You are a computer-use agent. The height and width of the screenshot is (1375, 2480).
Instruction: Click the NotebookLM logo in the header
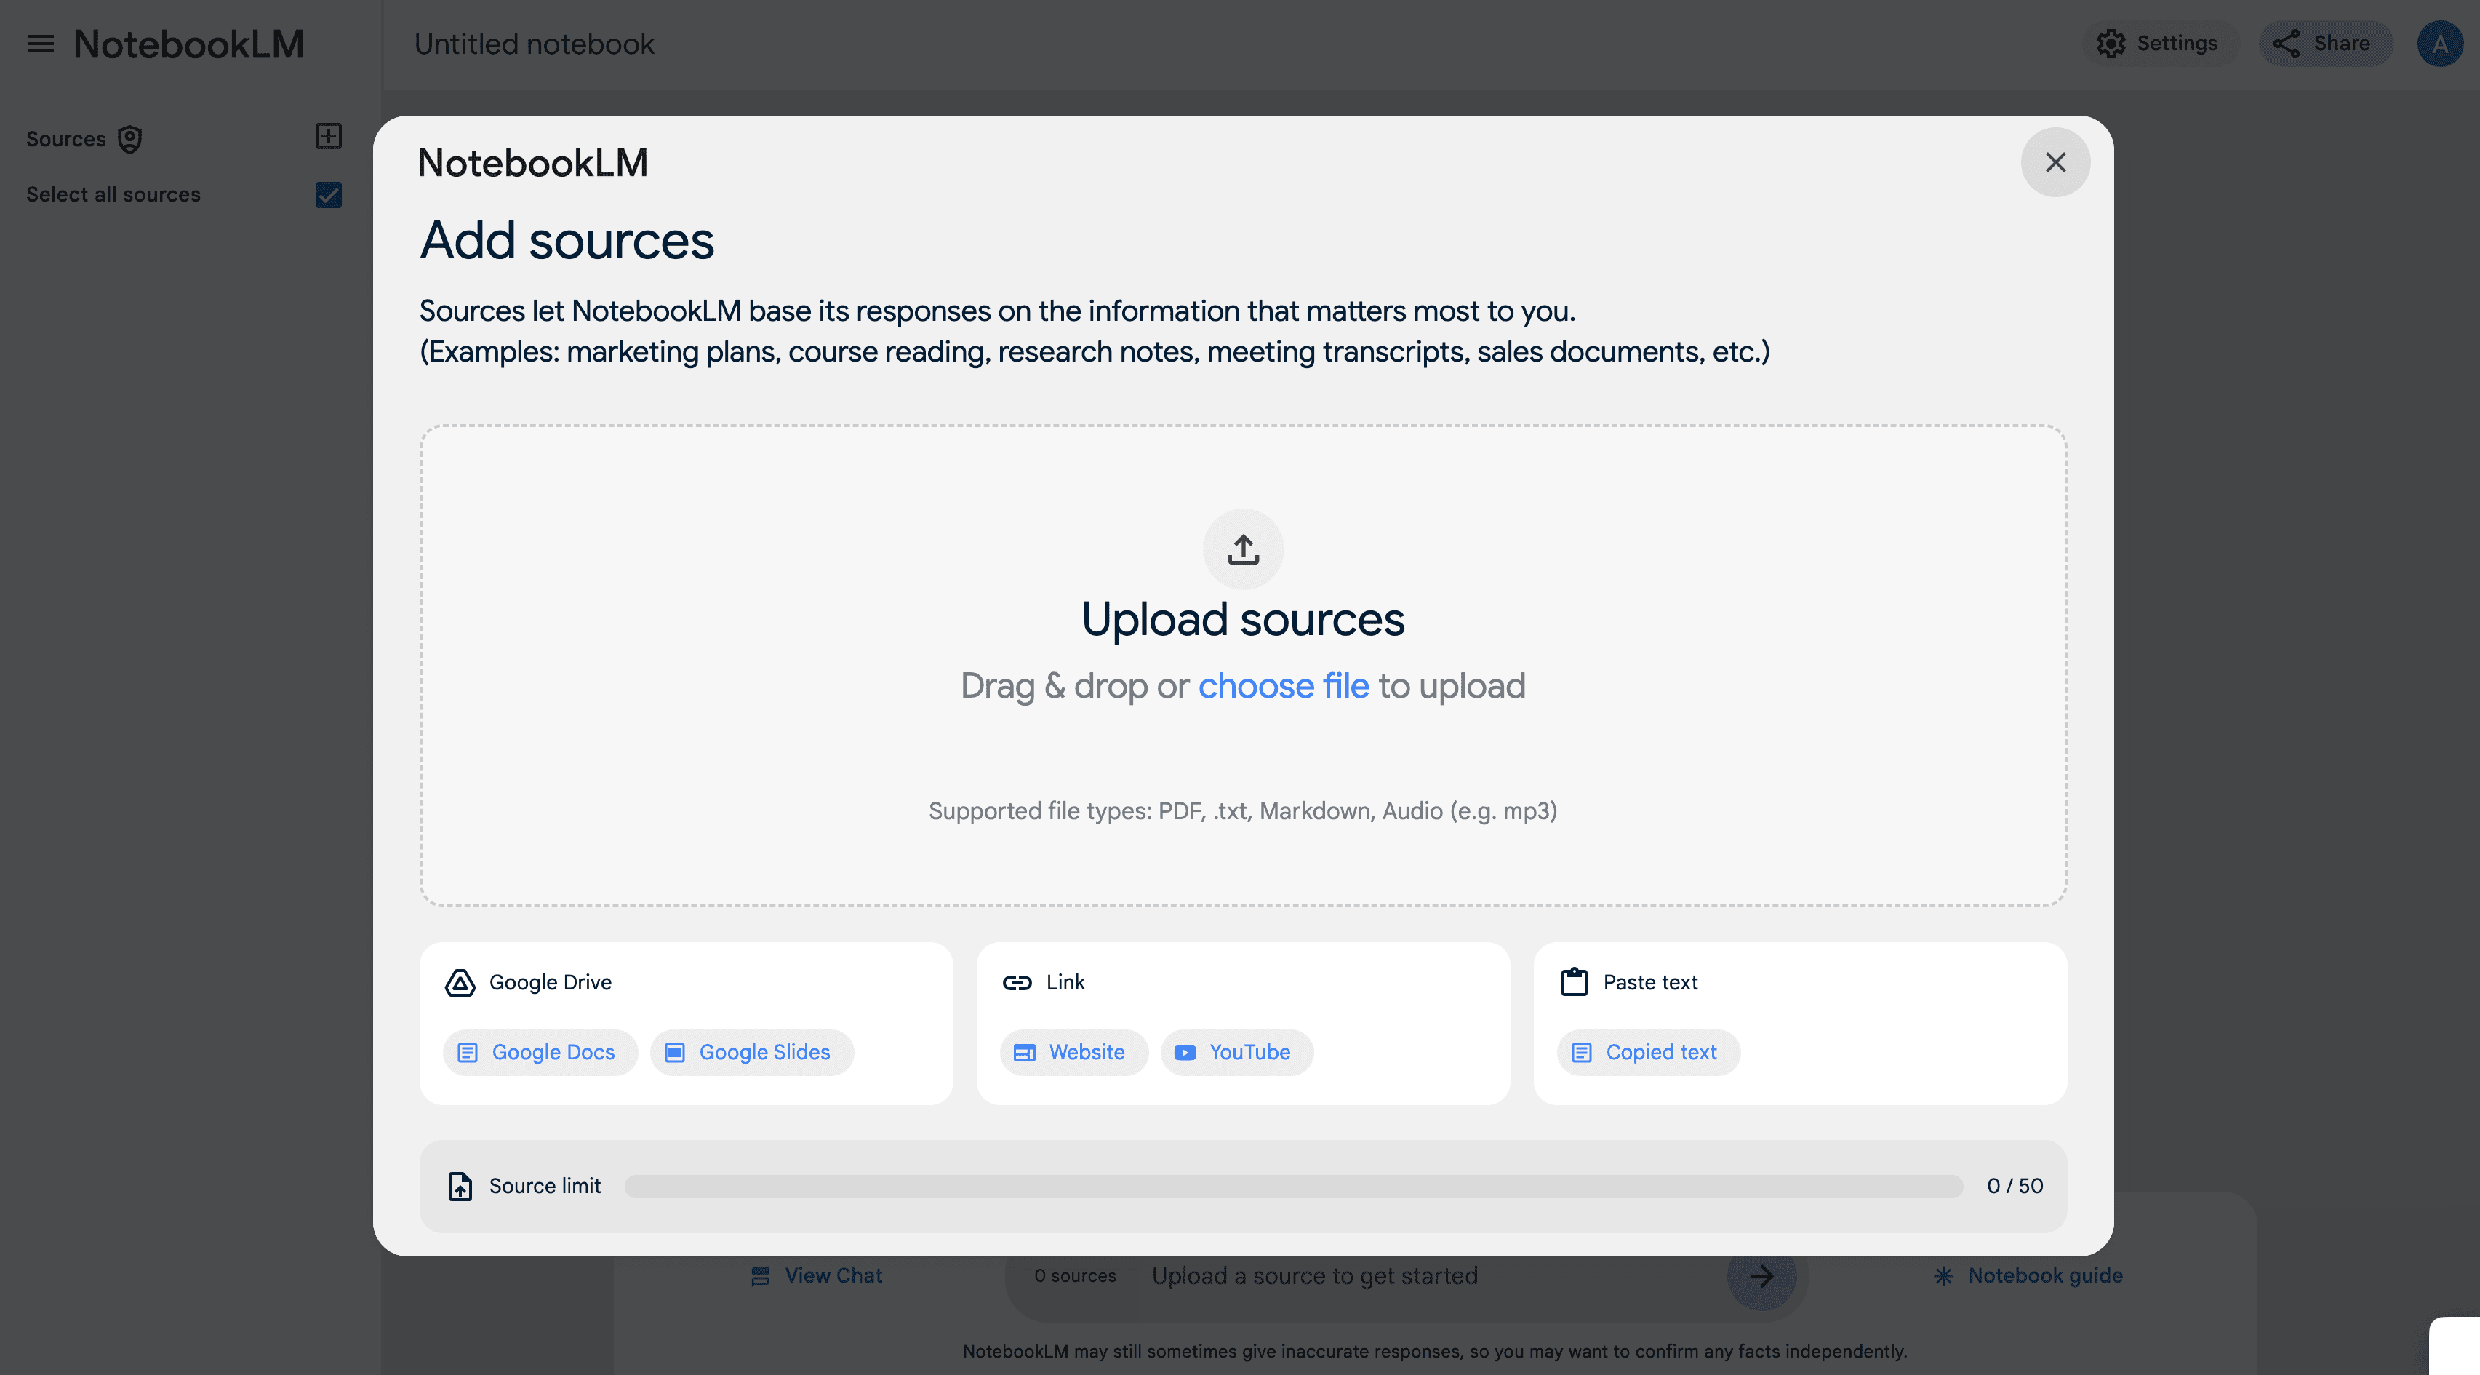[x=188, y=44]
